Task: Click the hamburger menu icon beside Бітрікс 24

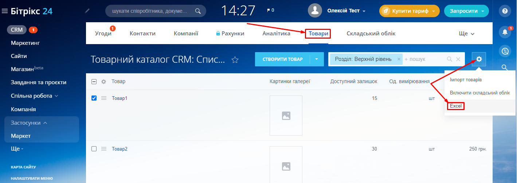Action: click(5, 11)
